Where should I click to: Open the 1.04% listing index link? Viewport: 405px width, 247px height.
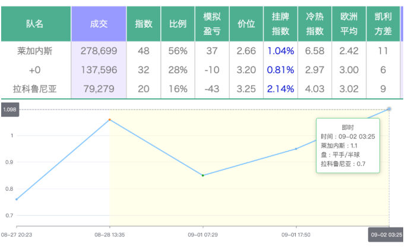280,51
